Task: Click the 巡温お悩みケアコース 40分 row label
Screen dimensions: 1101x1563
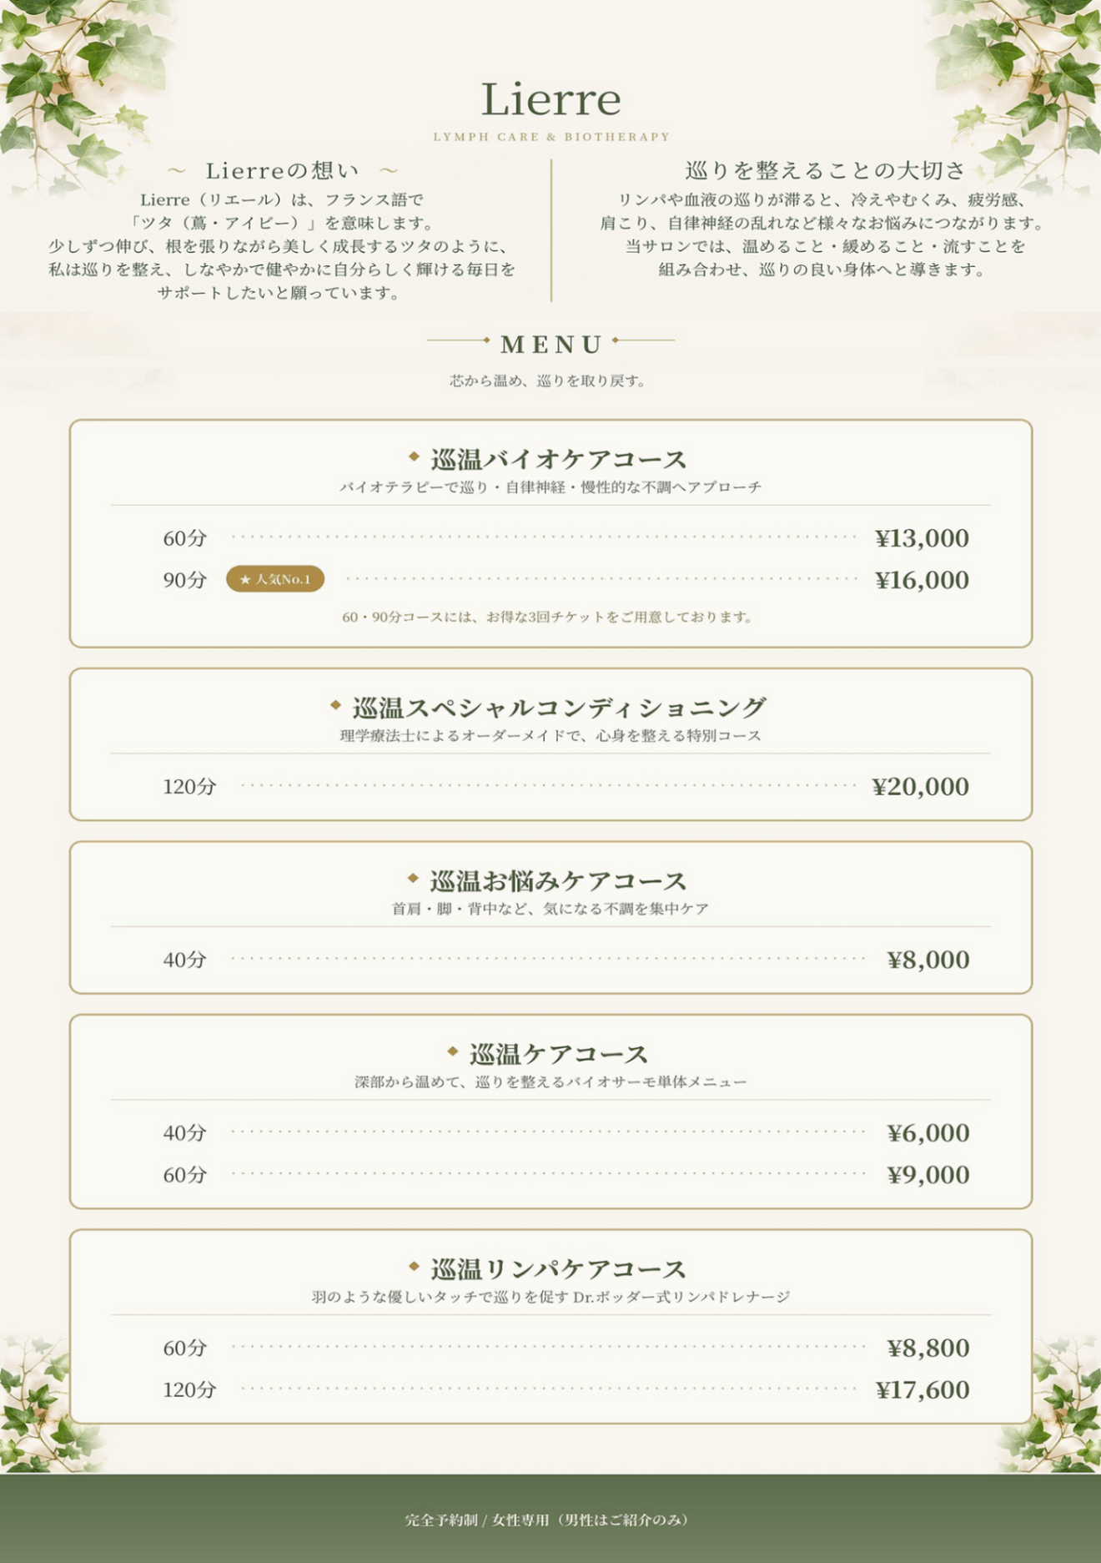Action: [184, 960]
